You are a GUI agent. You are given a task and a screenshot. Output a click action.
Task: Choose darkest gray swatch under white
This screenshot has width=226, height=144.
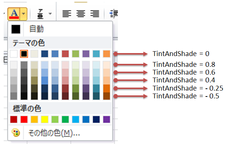[x=14, y=96]
